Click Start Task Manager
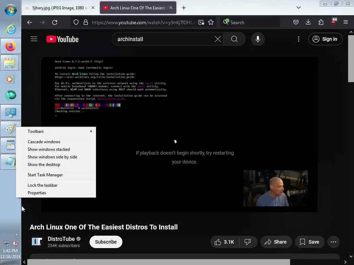The width and height of the screenshot is (354, 265). pyautogui.click(x=56, y=175)
